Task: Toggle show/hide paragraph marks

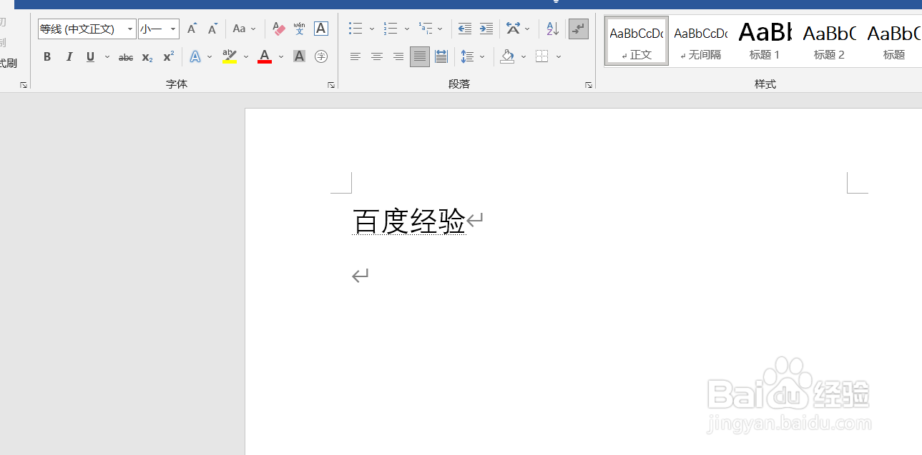Action: point(579,29)
